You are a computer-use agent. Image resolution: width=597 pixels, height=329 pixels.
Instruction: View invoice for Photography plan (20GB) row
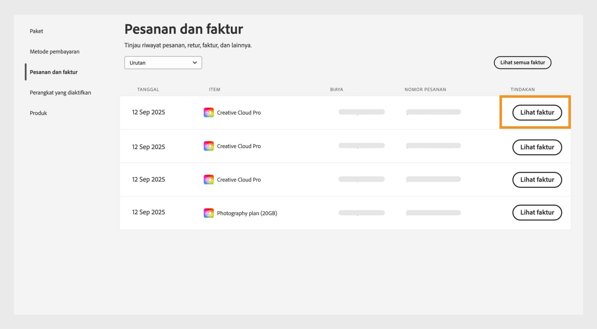tap(537, 212)
